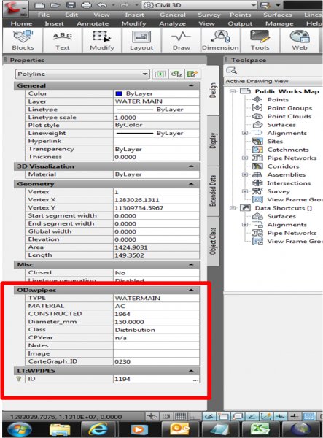Switch to the Extended Data side tab
The image size is (323, 438).
213,191
